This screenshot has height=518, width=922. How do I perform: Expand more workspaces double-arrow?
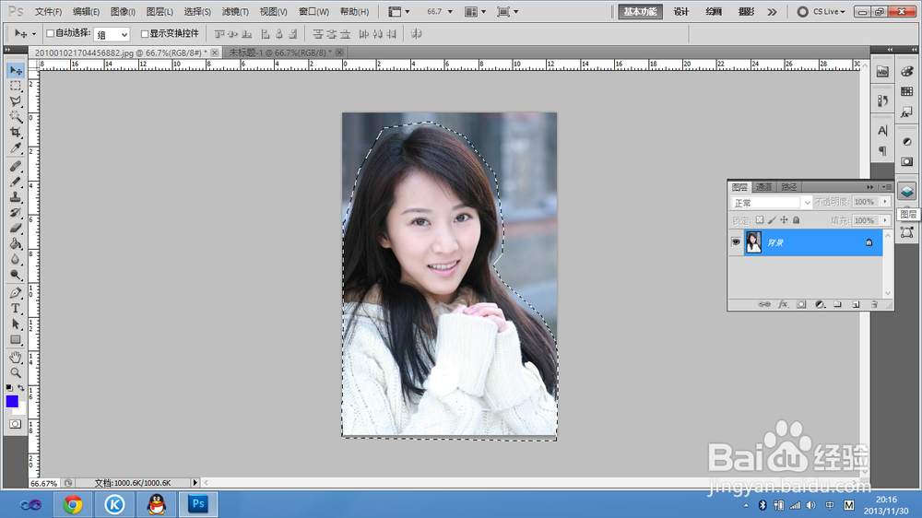click(x=772, y=12)
